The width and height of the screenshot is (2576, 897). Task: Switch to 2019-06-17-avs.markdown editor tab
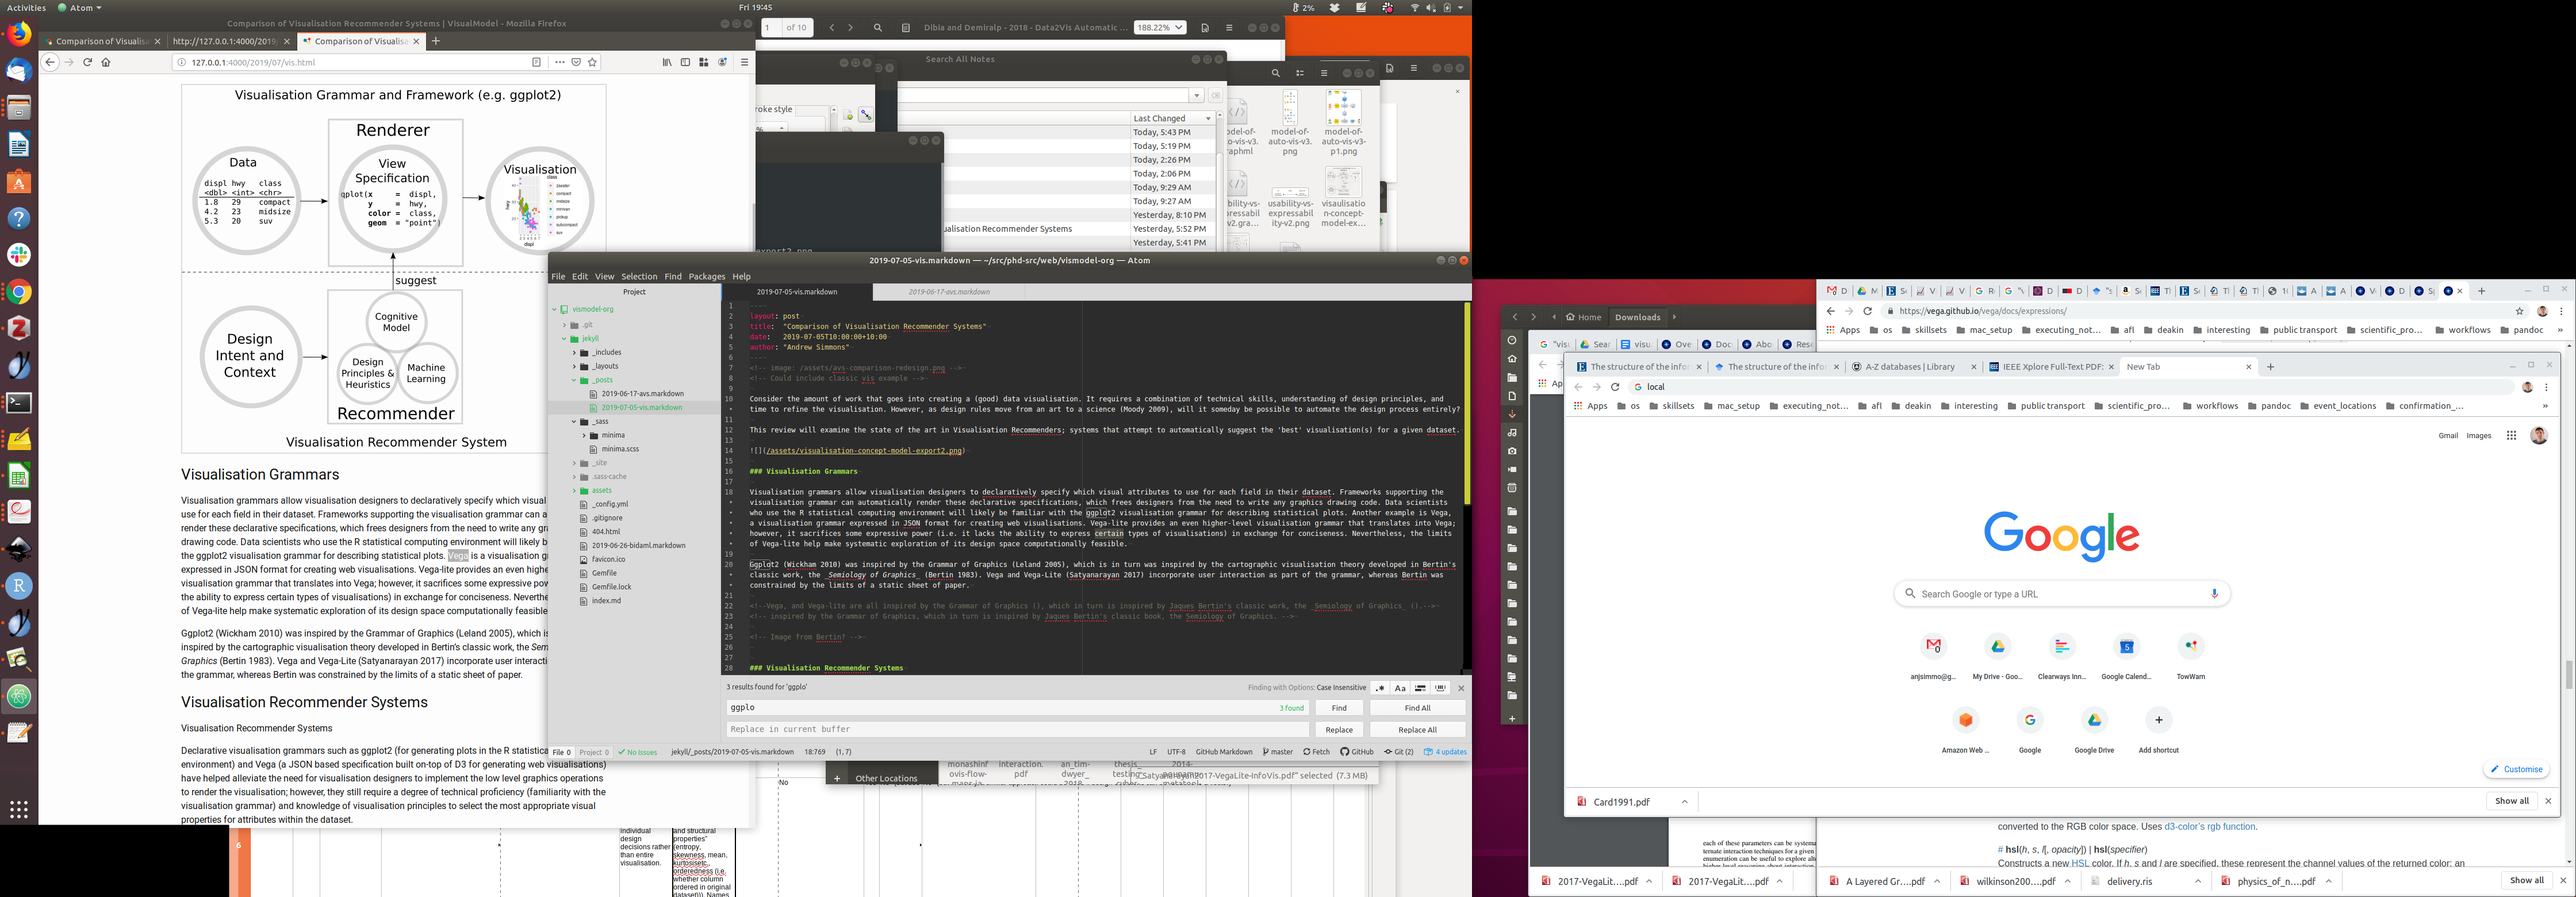pos(948,292)
